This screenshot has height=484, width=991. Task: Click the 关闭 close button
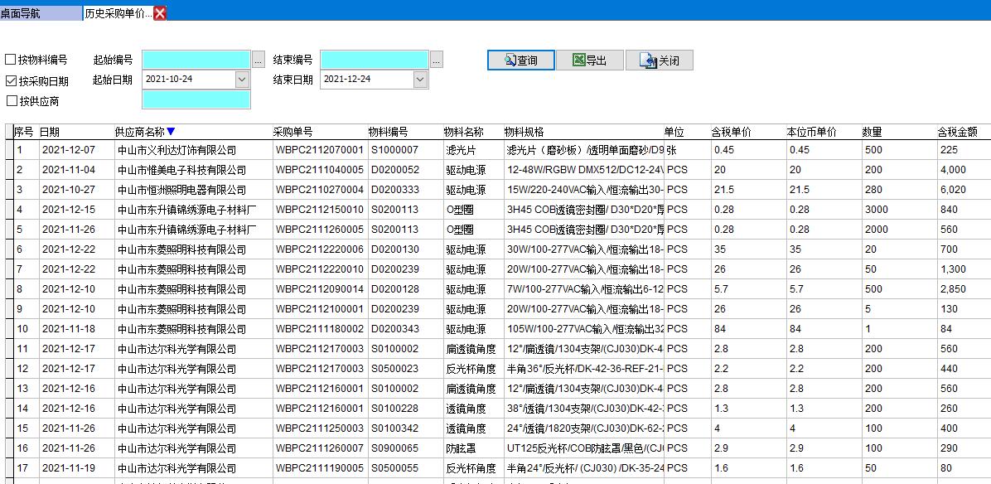[659, 60]
